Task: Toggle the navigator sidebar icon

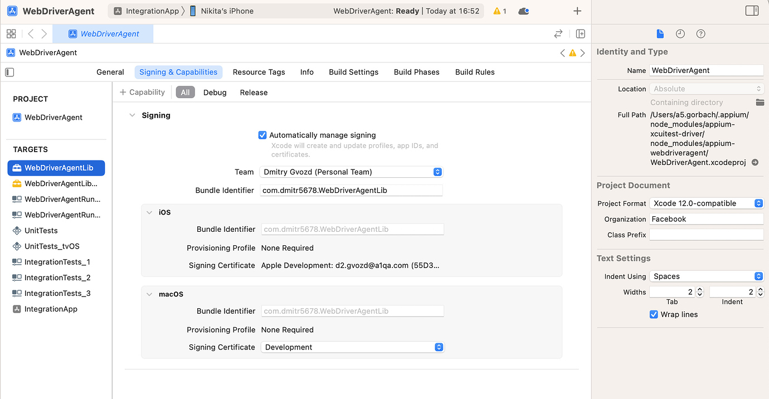Action: pos(8,72)
